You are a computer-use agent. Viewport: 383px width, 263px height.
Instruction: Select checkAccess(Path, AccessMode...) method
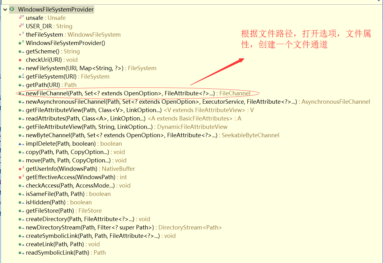tap(78, 186)
